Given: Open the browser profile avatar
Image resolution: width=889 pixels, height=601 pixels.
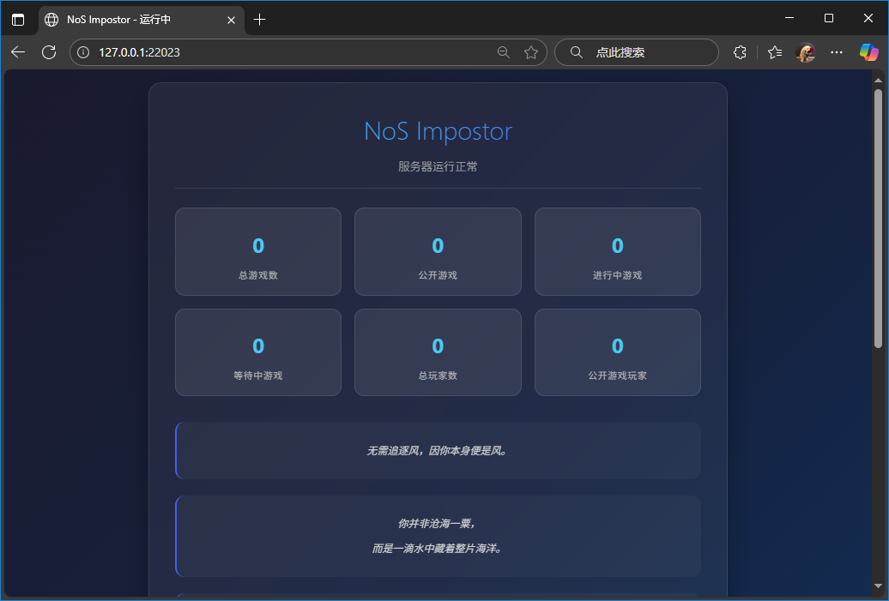Looking at the screenshot, I should point(806,52).
